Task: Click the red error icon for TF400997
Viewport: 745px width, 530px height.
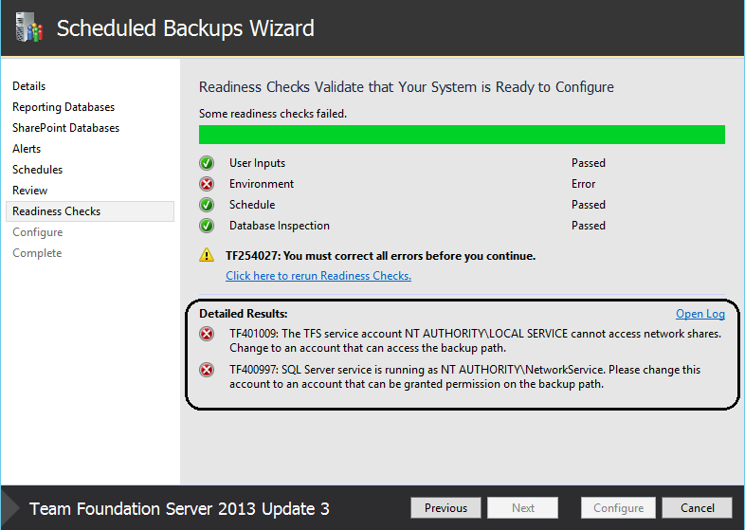Action: pyautogui.click(x=207, y=370)
